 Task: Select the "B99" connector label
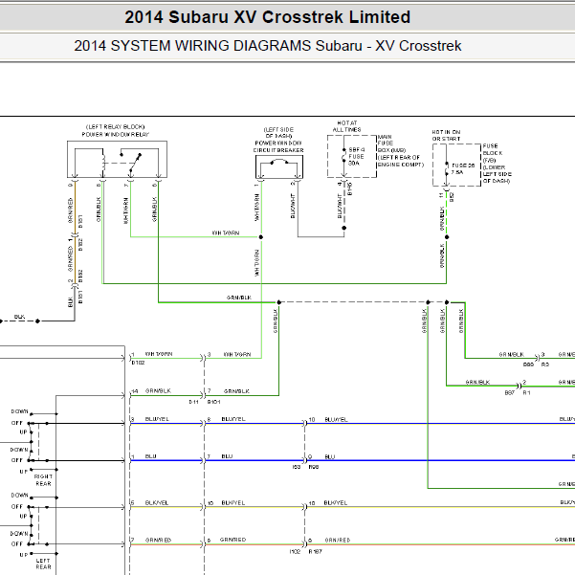pyautogui.click(x=528, y=365)
